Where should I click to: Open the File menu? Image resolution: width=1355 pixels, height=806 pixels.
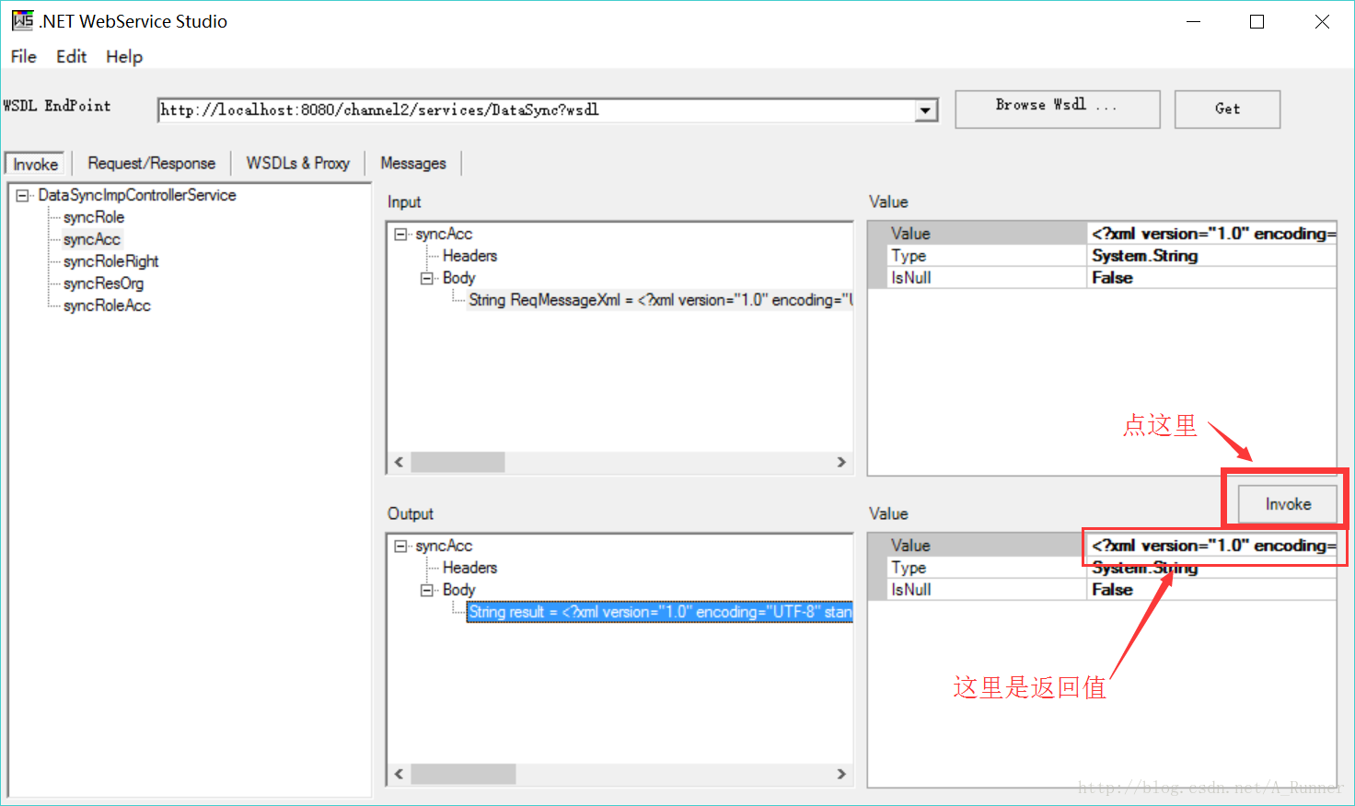pyautogui.click(x=24, y=57)
